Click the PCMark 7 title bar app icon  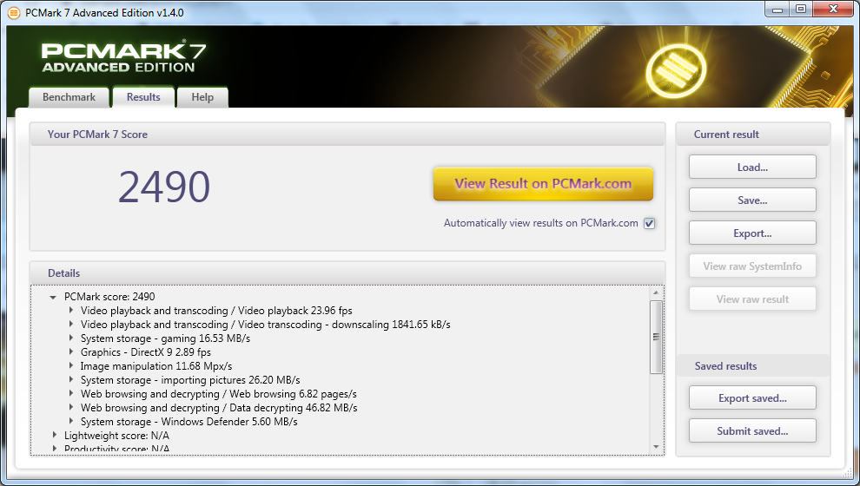[14, 13]
